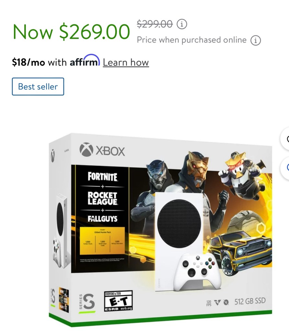This screenshot has height=331, width=289.
Task: Click info icon after 'Price when purchased online'
Action: [x=256, y=40]
